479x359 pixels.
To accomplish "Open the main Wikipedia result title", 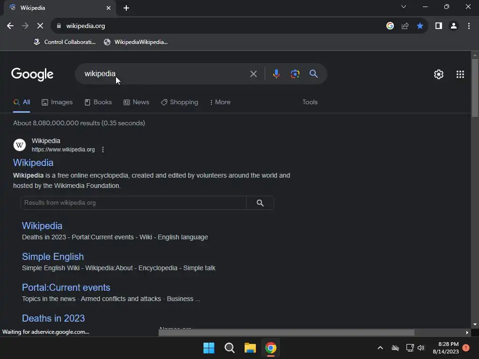I will pos(33,163).
